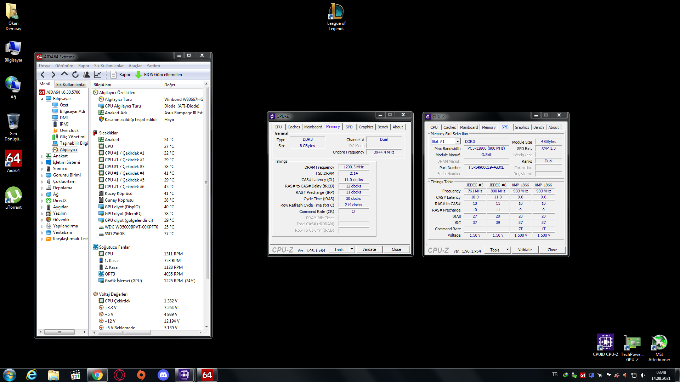Open Opera from the taskbar
Screen dimensions: 680x382
pos(119,375)
